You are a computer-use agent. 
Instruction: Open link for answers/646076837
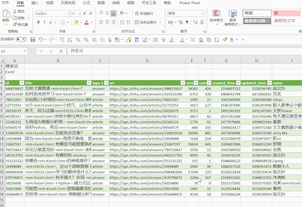pyautogui.click(x=146, y=88)
